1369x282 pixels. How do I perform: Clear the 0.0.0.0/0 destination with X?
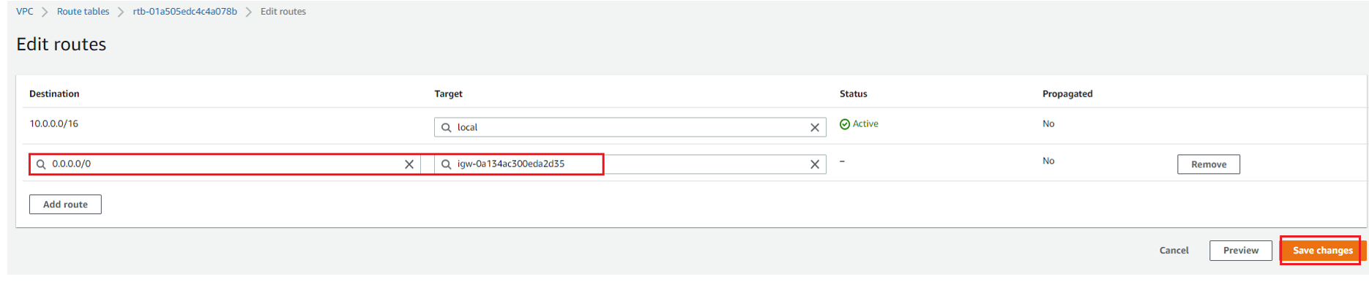(x=409, y=164)
